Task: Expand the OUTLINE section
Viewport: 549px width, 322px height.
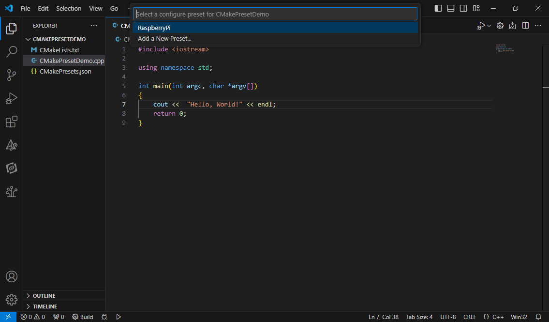Action: point(64,296)
